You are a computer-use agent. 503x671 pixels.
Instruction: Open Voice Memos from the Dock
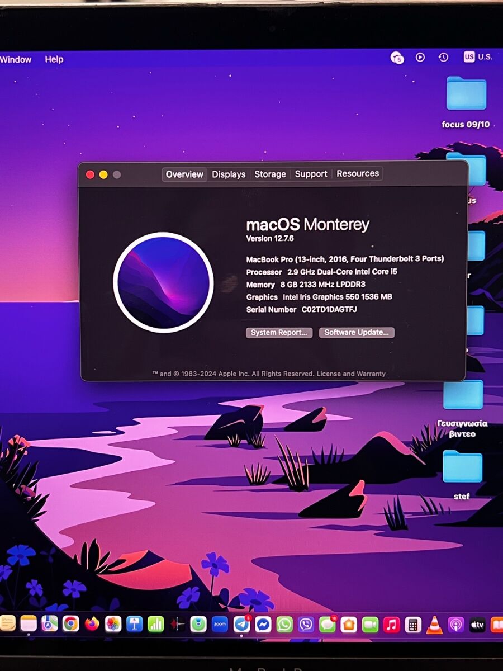click(177, 624)
